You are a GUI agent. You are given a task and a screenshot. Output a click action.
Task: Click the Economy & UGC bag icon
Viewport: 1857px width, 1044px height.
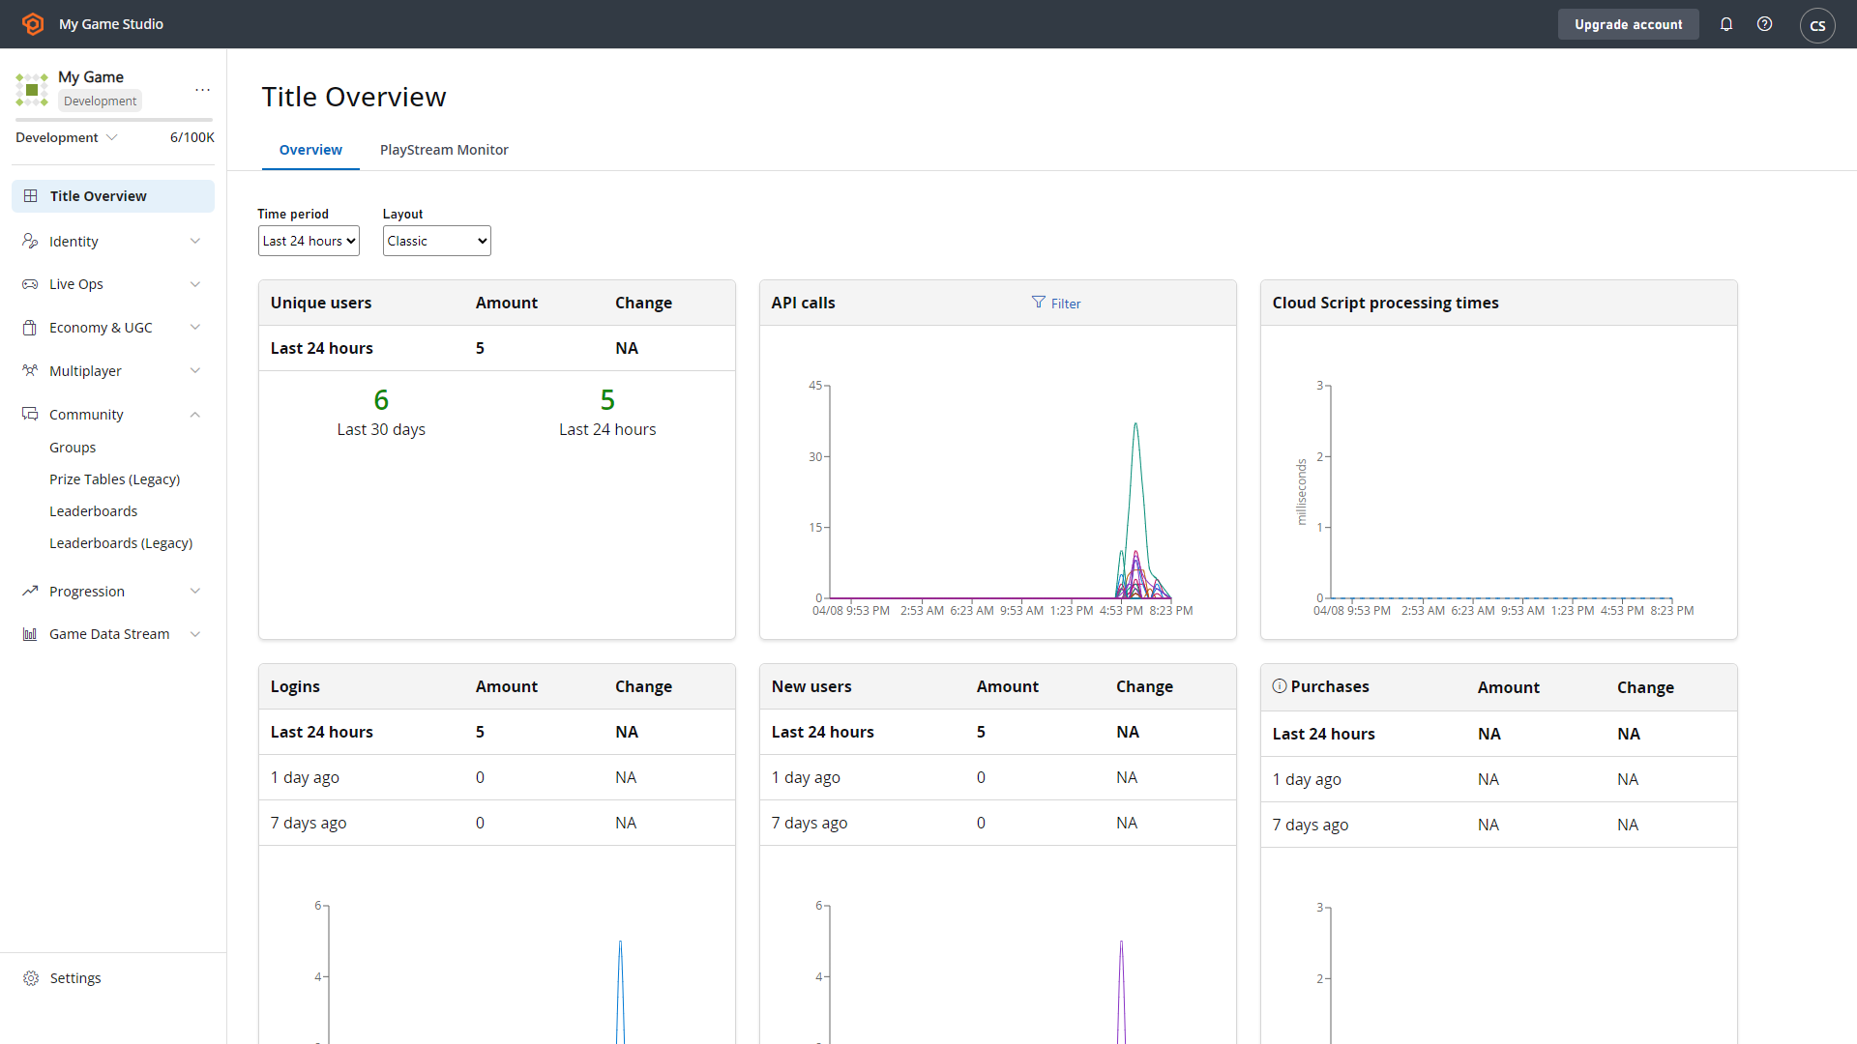coord(30,328)
